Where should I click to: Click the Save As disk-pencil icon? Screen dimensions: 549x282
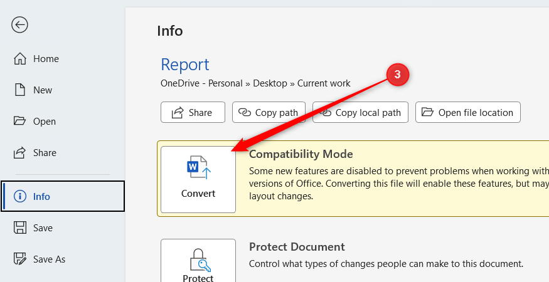pyautogui.click(x=20, y=259)
